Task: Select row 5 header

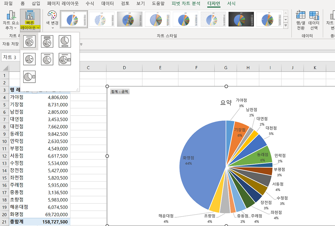Action: (x=4, y=105)
